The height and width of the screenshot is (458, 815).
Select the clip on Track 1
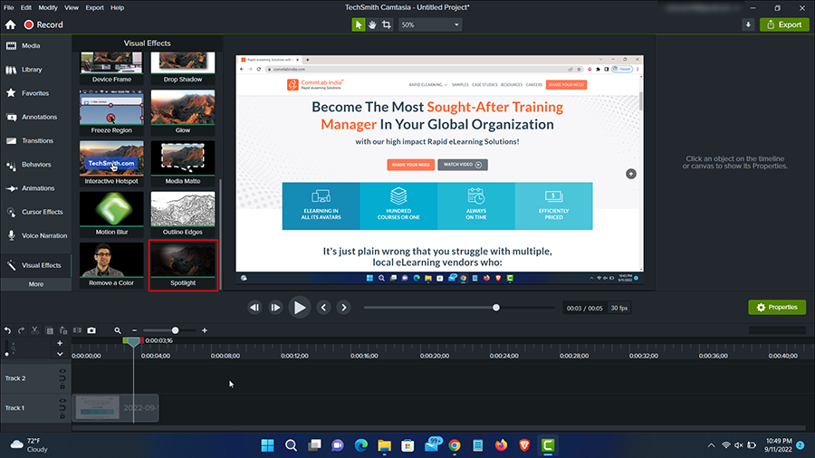pos(115,408)
